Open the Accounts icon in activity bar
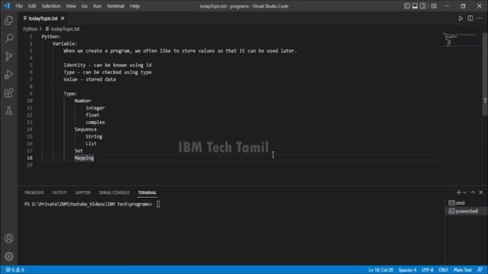The image size is (488, 274). (x=8, y=238)
